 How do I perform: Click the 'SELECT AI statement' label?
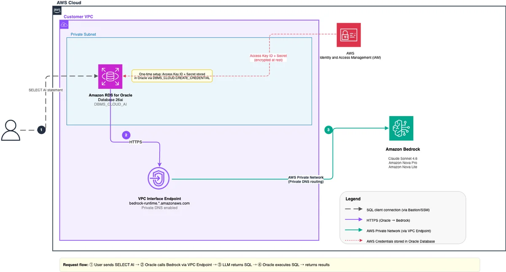[46, 90]
